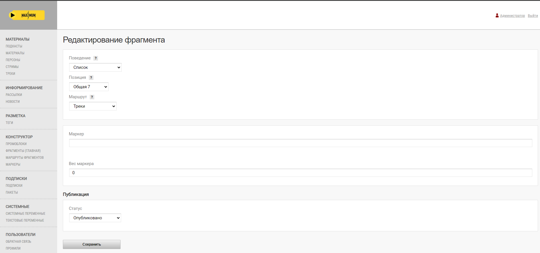Open Фрагменты (Главная) in the sidebar
540x253 pixels.
coord(23,151)
